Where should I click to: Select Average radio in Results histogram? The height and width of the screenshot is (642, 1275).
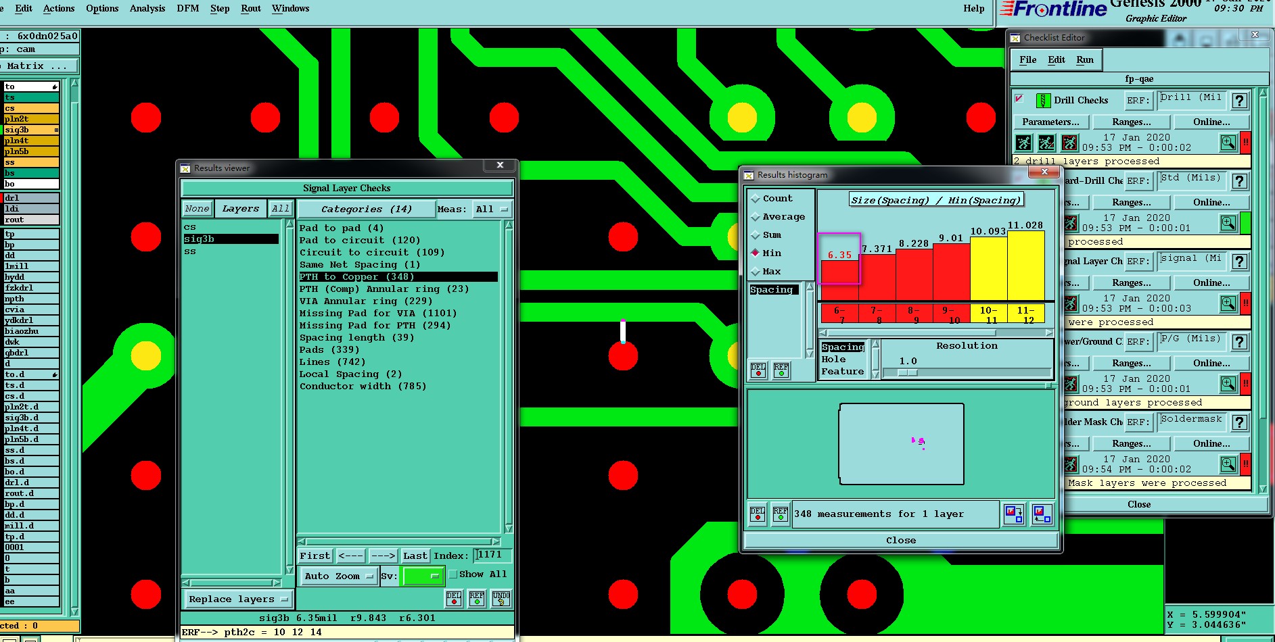tap(756, 217)
